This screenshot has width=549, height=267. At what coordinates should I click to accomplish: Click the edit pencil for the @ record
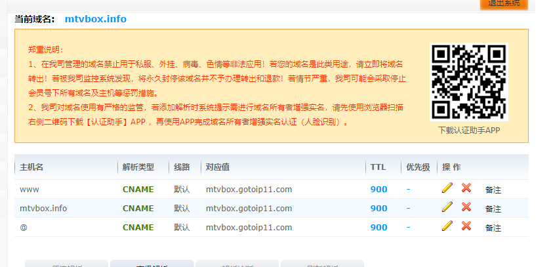click(447, 226)
